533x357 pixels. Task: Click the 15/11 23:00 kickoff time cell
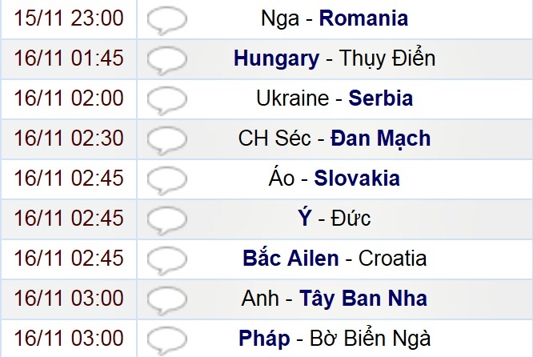tap(69, 18)
